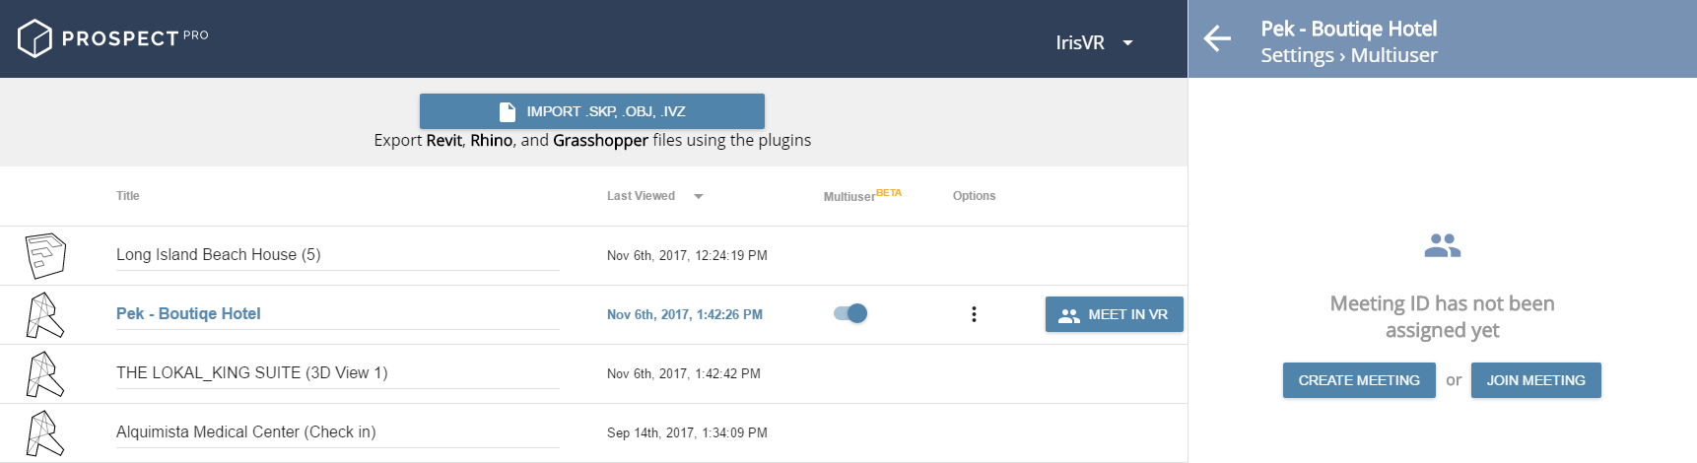Click the Multiuser BETA column header
Screen dimensions: 1697x463
pyautogui.click(x=862, y=195)
